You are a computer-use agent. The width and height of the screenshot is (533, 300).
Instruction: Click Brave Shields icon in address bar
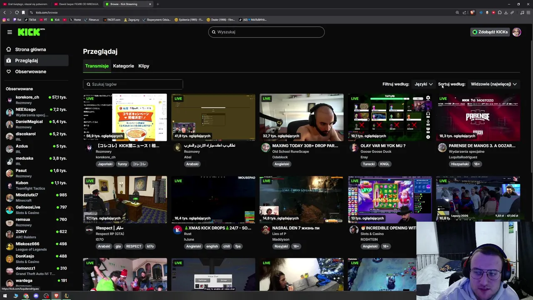(472, 12)
